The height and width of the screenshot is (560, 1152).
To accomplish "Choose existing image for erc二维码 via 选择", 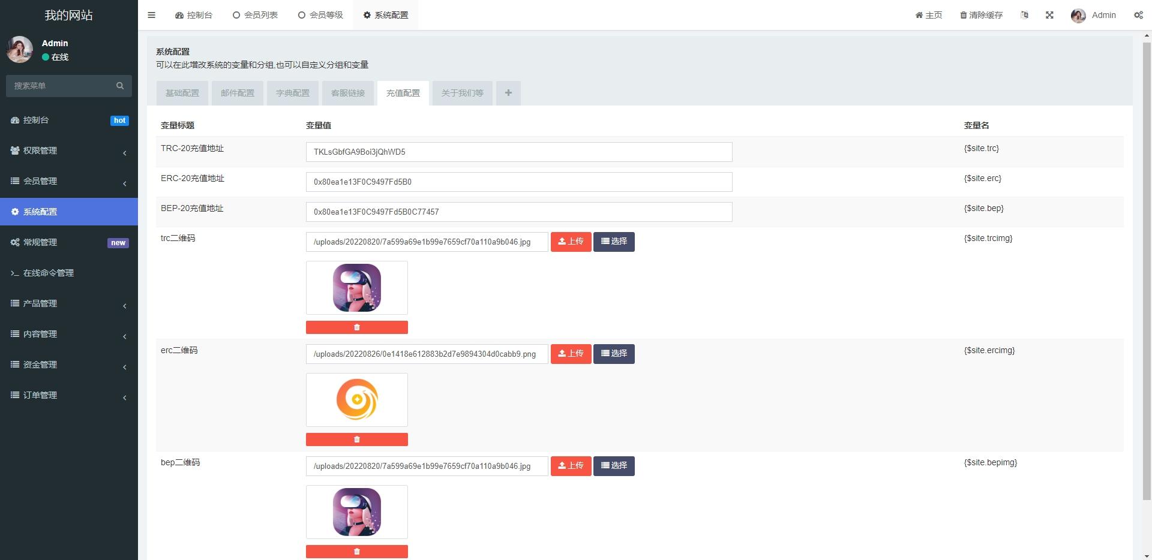I will click(x=614, y=354).
